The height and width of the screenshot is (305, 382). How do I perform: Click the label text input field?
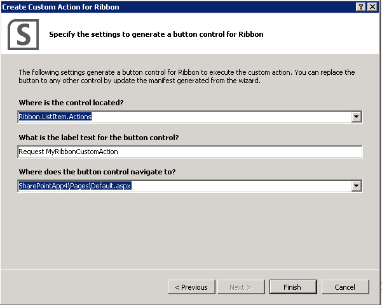pyautogui.click(x=190, y=152)
